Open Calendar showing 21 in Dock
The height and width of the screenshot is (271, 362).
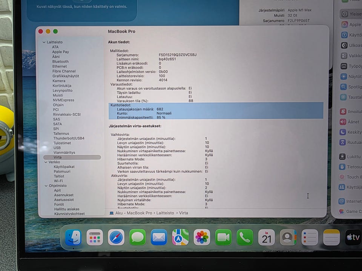pyautogui.click(x=267, y=238)
